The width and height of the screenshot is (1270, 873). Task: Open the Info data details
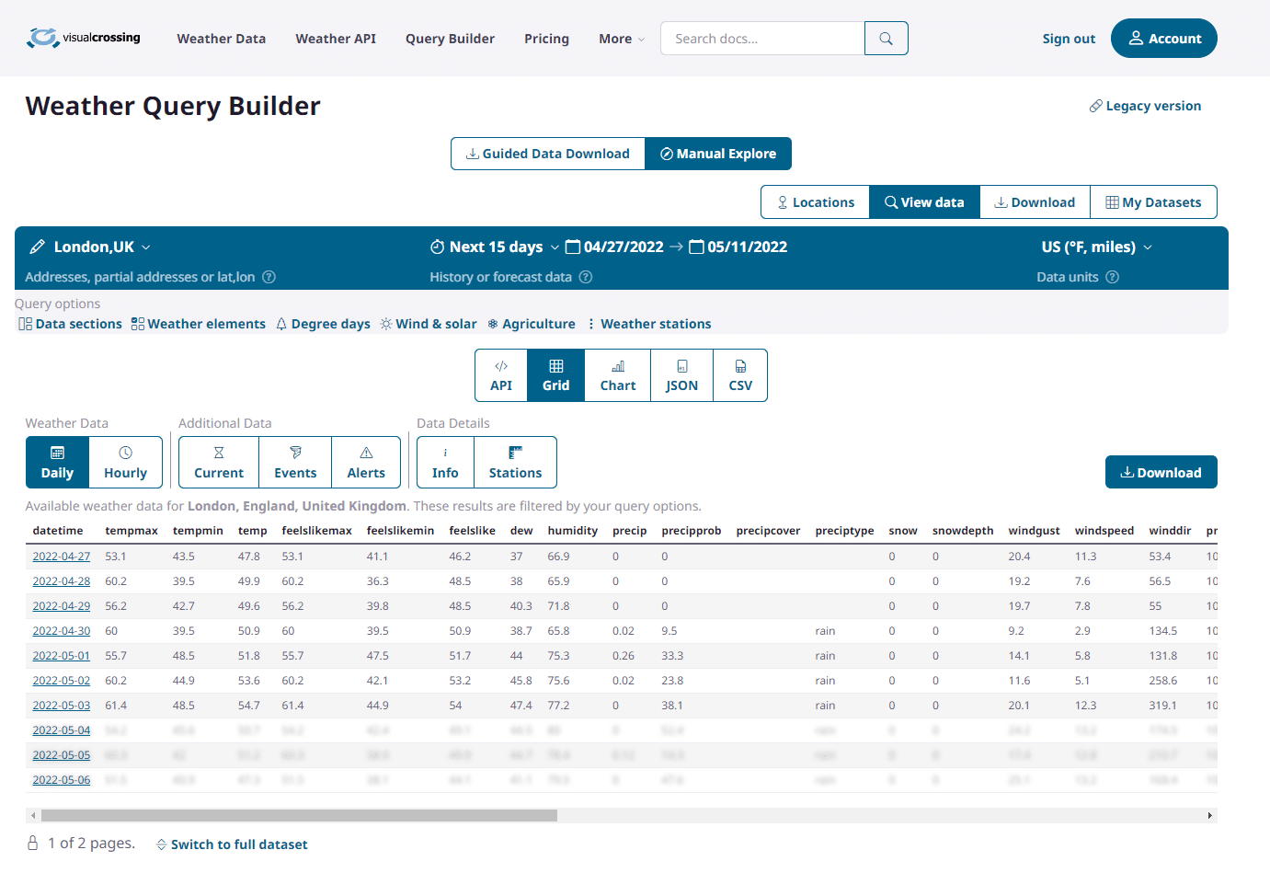pos(445,462)
